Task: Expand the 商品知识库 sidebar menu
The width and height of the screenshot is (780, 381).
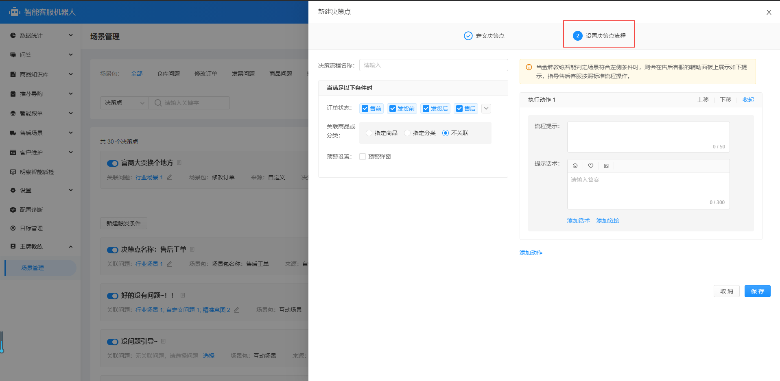Action: pos(71,74)
